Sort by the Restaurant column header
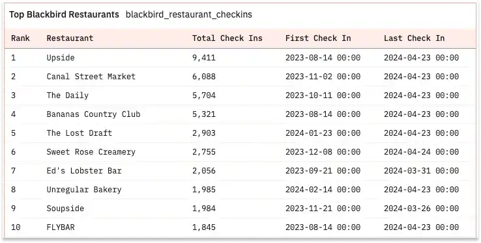This screenshot has height=243, width=481. click(70, 38)
